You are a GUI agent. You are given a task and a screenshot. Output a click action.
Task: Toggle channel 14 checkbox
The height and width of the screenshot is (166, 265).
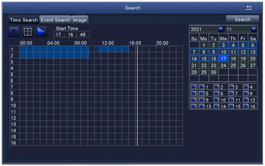pyautogui.click(x=216, y=106)
